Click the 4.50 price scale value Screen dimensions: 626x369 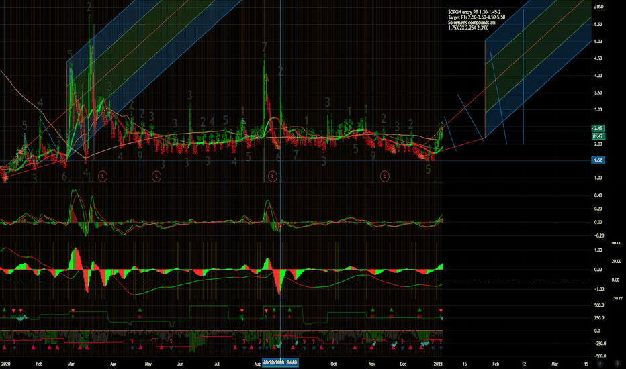598,58
